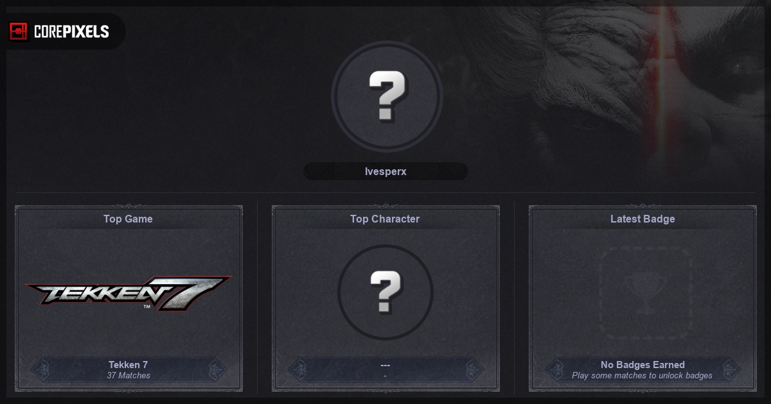Click the CorePixels red logo icon
The height and width of the screenshot is (404, 771).
pos(19,31)
